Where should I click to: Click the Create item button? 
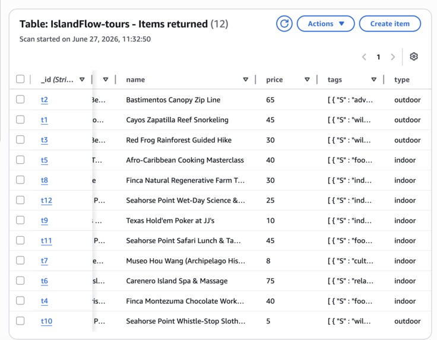(x=389, y=24)
